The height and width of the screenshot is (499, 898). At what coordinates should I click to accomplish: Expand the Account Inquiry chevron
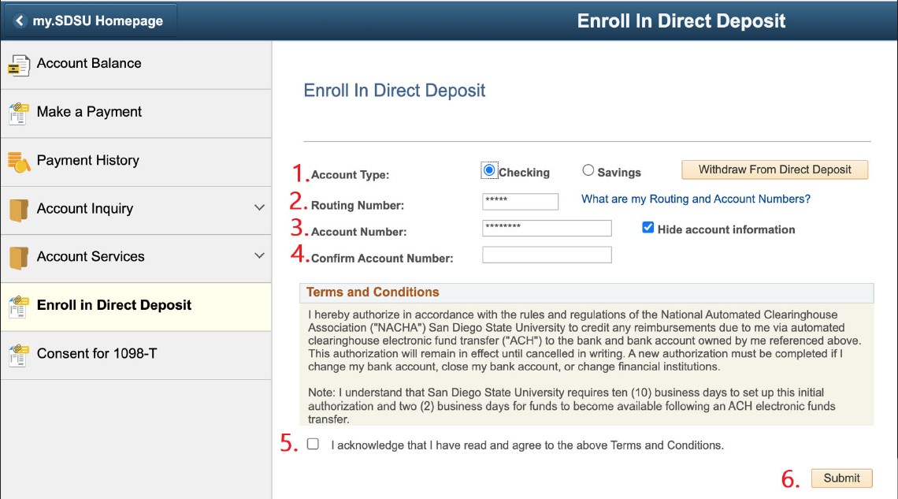click(x=259, y=207)
